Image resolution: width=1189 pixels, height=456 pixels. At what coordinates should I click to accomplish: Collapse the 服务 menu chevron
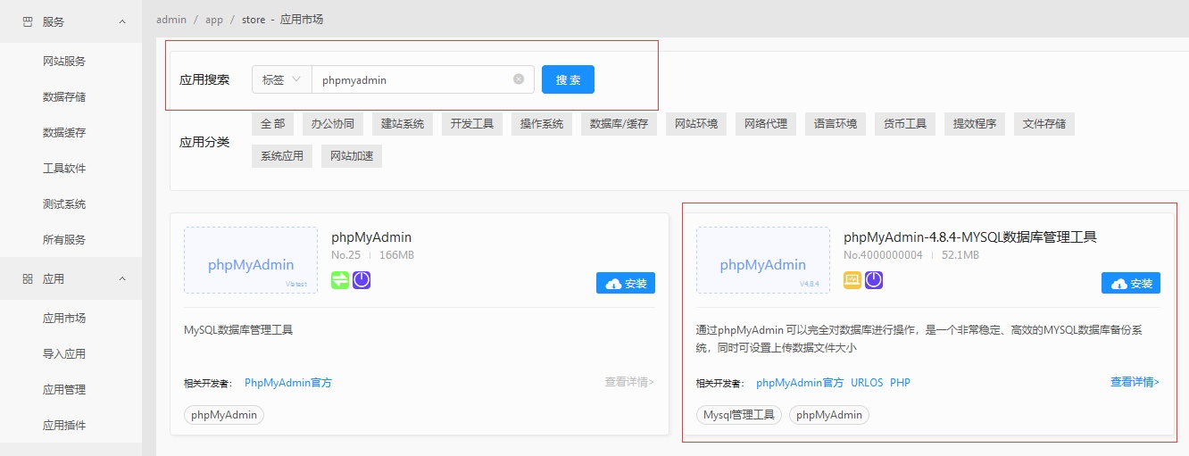[122, 21]
